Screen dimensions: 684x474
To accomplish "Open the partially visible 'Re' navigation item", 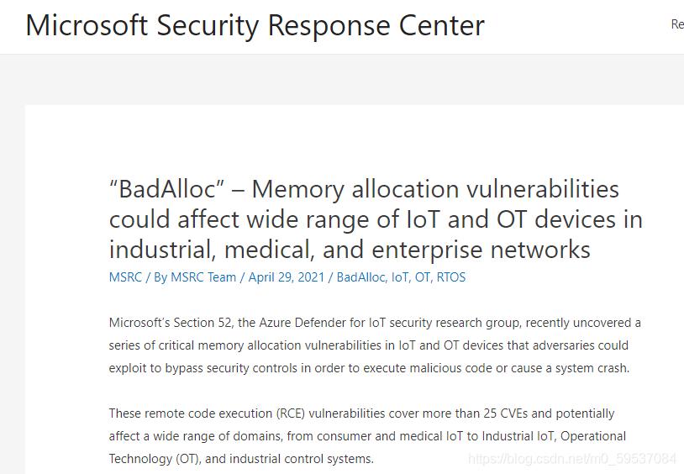I will pyautogui.click(x=677, y=24).
